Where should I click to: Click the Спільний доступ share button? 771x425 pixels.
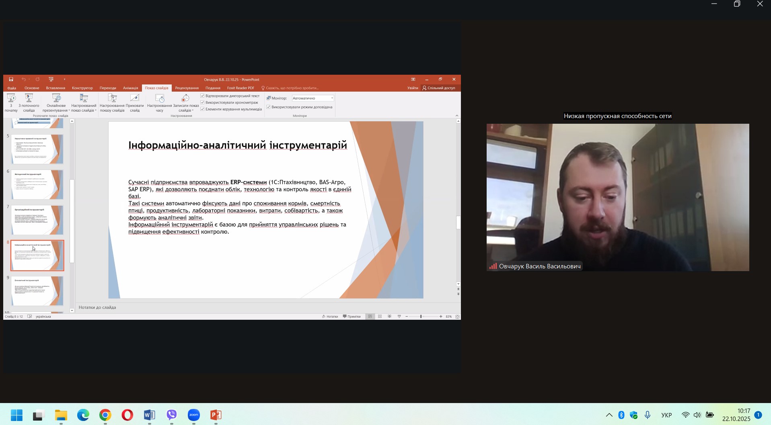tap(439, 88)
